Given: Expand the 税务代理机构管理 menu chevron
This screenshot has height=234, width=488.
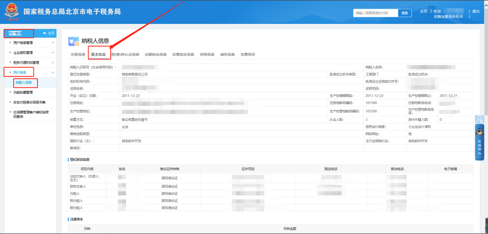Looking at the screenshot, I should point(52,62).
